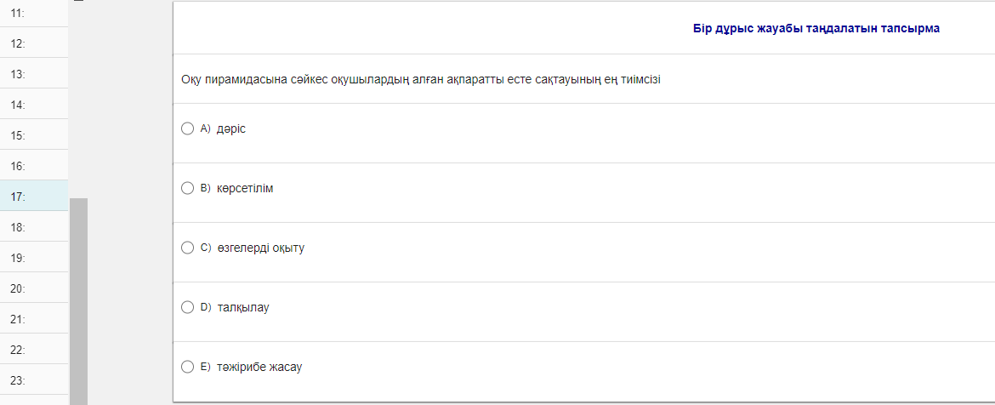Select question 22 in sidebar
The height and width of the screenshot is (405, 995).
point(33,350)
